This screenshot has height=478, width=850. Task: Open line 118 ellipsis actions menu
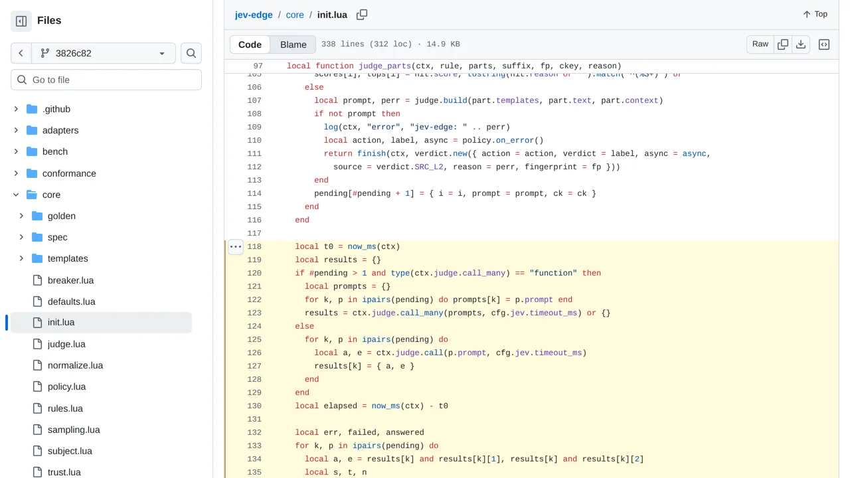pyautogui.click(x=236, y=247)
